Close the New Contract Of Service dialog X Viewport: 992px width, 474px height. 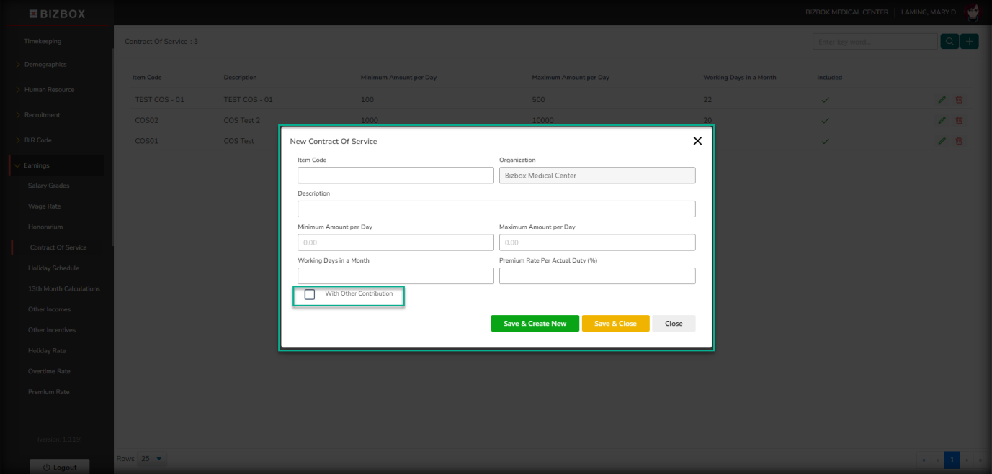click(x=697, y=141)
